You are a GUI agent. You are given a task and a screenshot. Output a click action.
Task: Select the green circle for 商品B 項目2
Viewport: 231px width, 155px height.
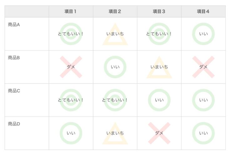click(x=115, y=67)
